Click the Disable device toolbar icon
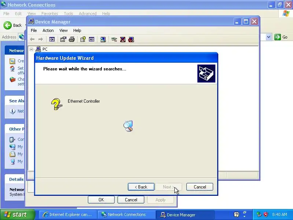 [131, 39]
